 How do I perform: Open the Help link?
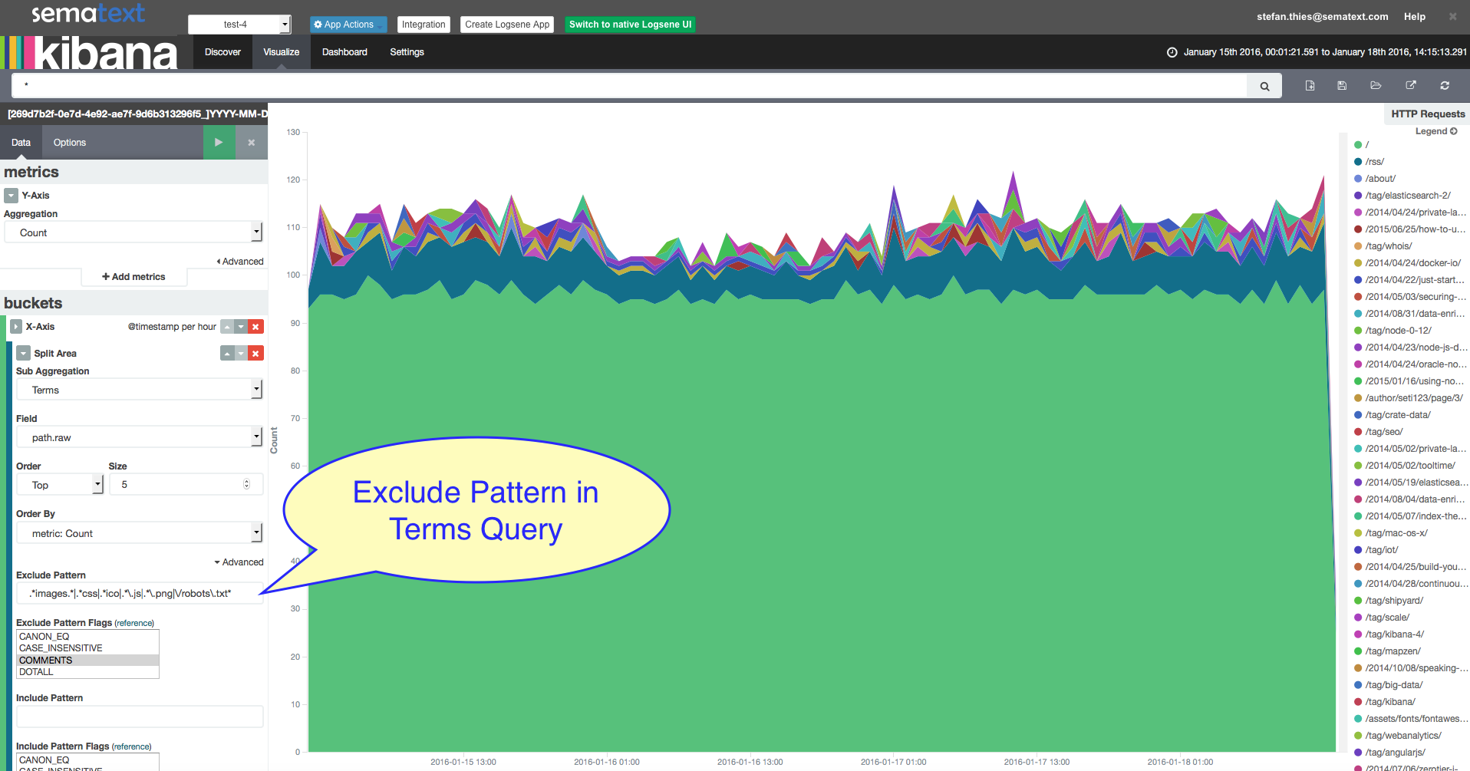[x=1415, y=16]
